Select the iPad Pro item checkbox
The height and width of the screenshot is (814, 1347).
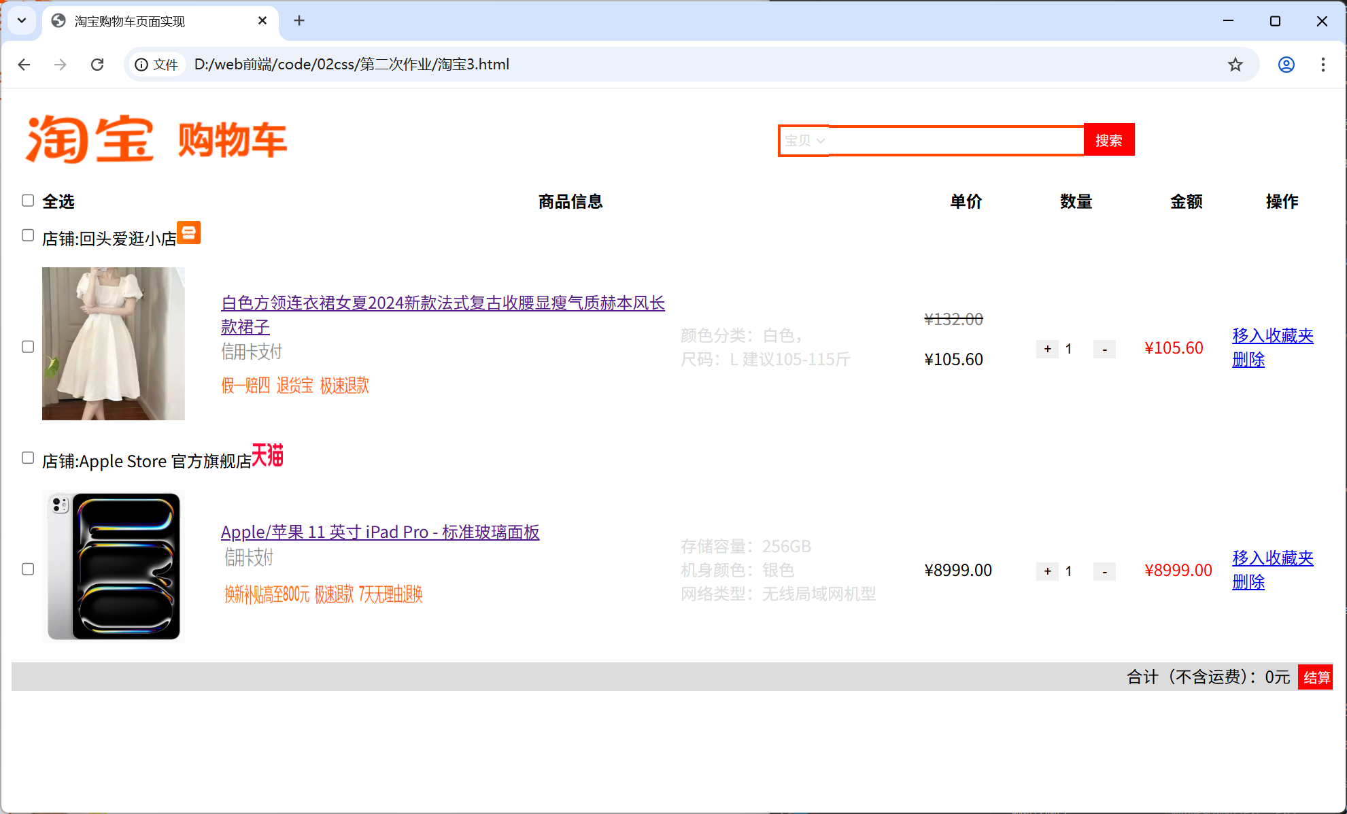click(x=28, y=569)
